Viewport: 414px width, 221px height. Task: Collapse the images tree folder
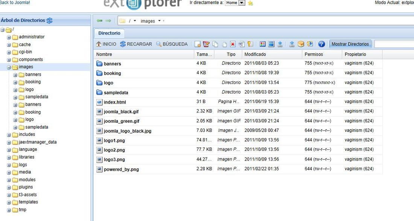click(x=9, y=68)
